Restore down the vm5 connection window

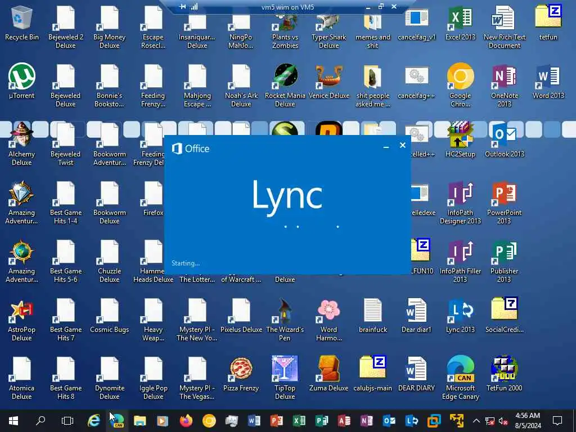pyautogui.click(x=381, y=7)
